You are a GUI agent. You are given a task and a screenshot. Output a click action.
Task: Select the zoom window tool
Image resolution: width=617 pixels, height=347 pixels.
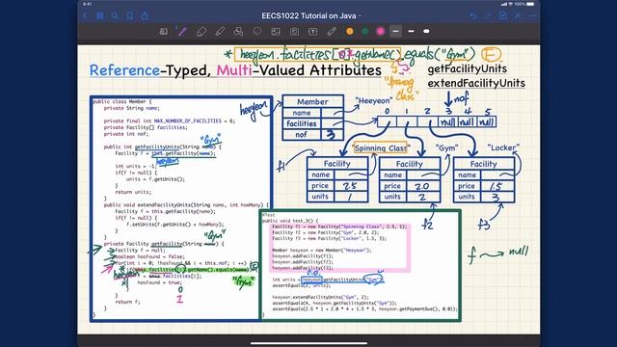(164, 32)
